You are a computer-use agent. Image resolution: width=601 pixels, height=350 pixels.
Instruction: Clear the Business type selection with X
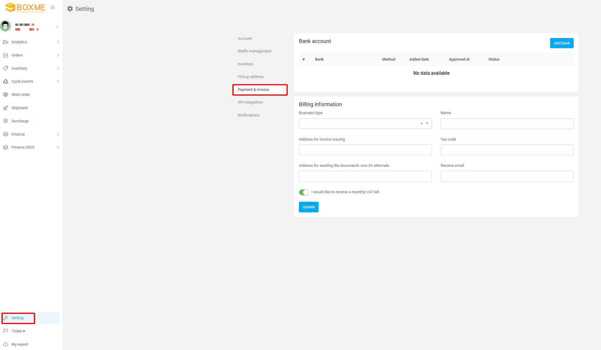(x=422, y=124)
